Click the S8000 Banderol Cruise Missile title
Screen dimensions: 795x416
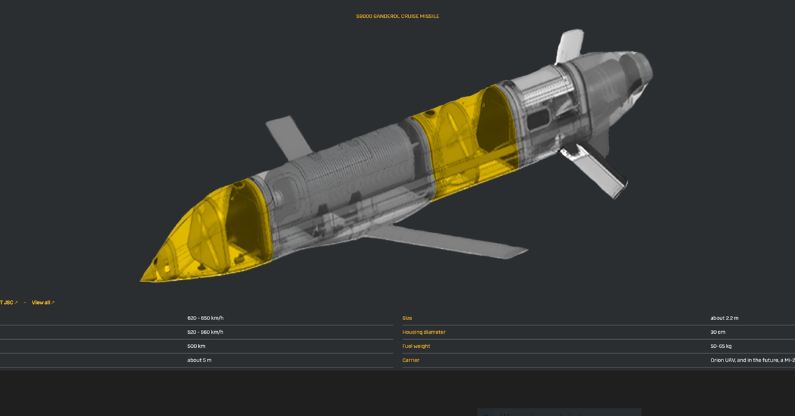click(397, 16)
